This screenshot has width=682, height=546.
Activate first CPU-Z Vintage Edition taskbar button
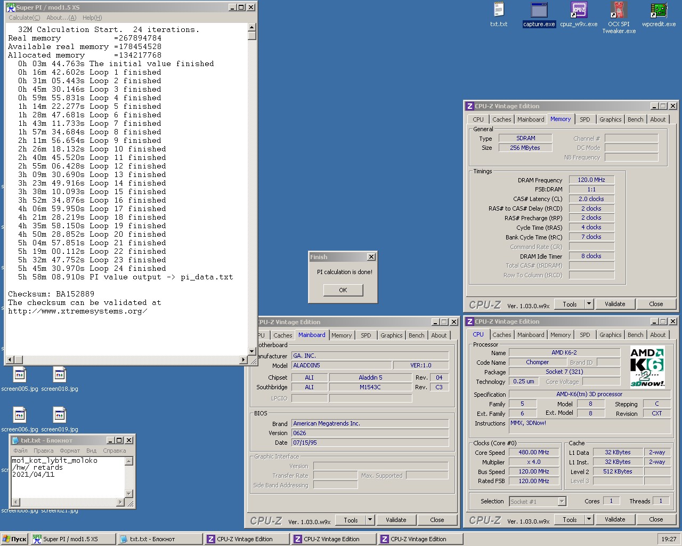[x=246, y=539]
